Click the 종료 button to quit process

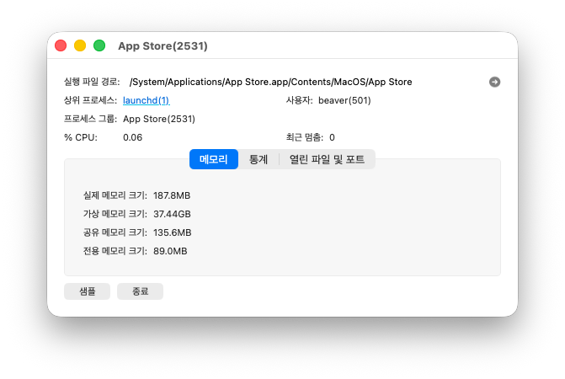pyautogui.click(x=140, y=291)
